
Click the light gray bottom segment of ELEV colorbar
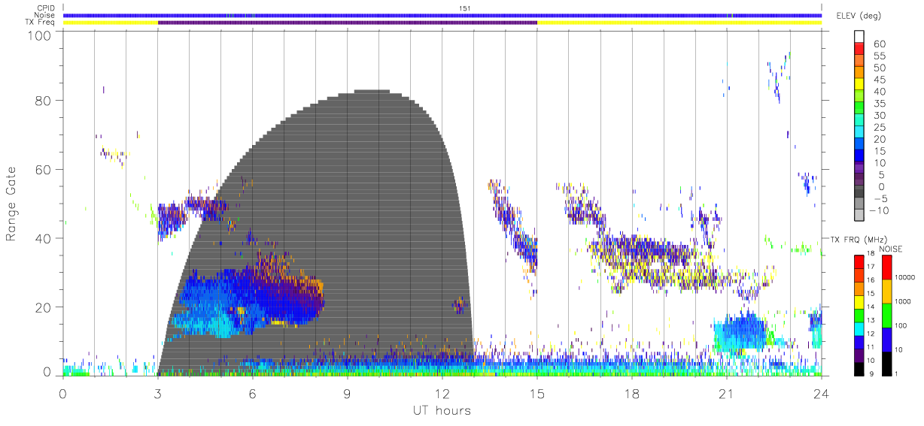pos(859,216)
